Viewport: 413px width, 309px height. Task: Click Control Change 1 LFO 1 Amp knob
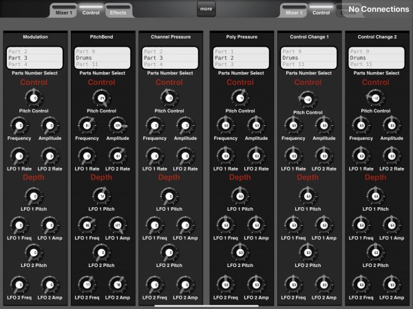tap(324, 225)
